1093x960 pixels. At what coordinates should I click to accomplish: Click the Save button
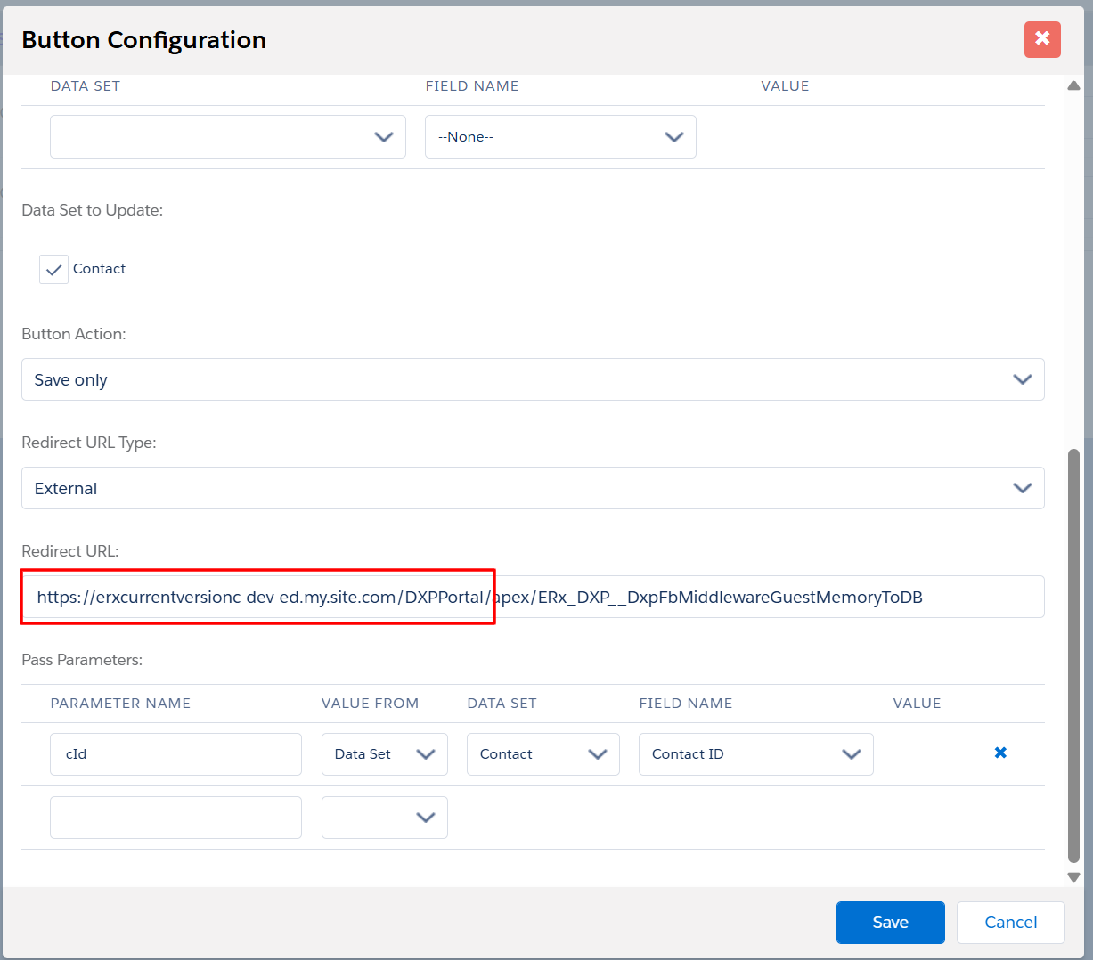pos(890,923)
